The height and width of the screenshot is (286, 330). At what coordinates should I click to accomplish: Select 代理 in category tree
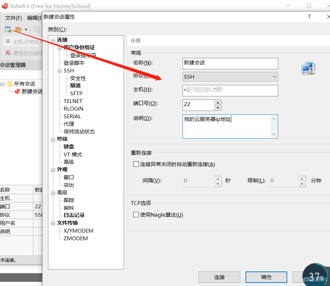tap(69, 124)
